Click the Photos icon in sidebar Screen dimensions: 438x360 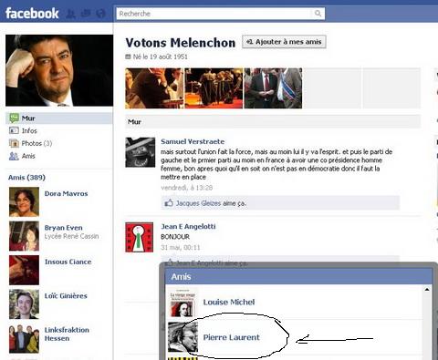pos(14,143)
